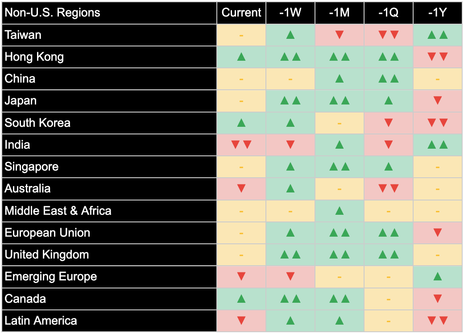Viewport: 464px width, 334px height.
Task: Click Hong Kong's green up arrow under Current
Action: tap(241, 57)
